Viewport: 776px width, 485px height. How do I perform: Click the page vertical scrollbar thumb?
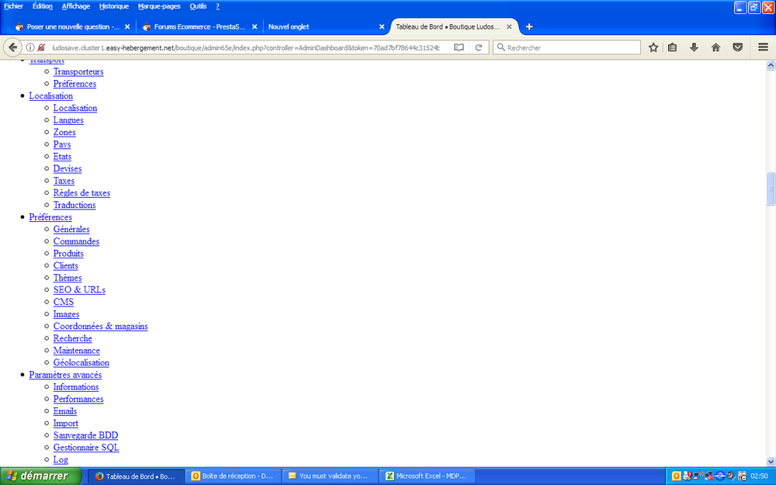[x=771, y=188]
